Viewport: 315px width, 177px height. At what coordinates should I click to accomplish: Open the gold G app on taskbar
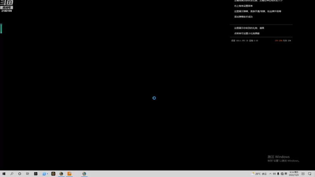pyautogui.click(x=53, y=174)
